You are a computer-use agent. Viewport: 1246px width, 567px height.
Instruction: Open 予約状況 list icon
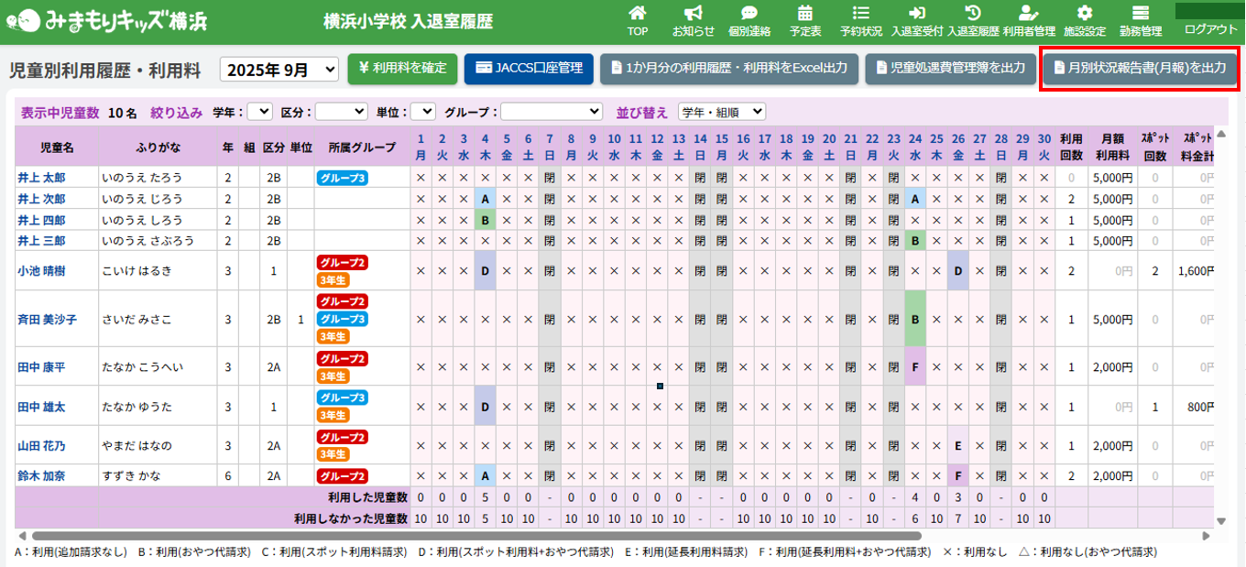(860, 14)
